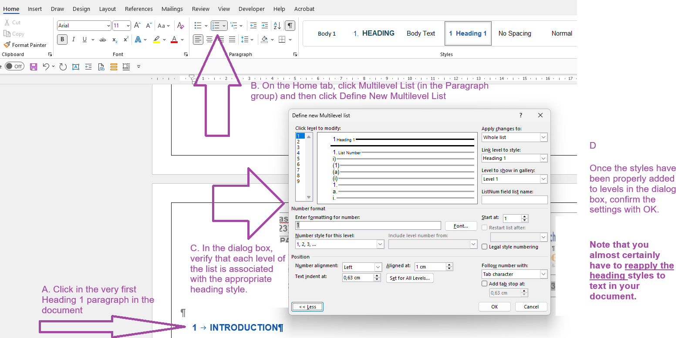Increase paragraph indent

[x=265, y=26]
